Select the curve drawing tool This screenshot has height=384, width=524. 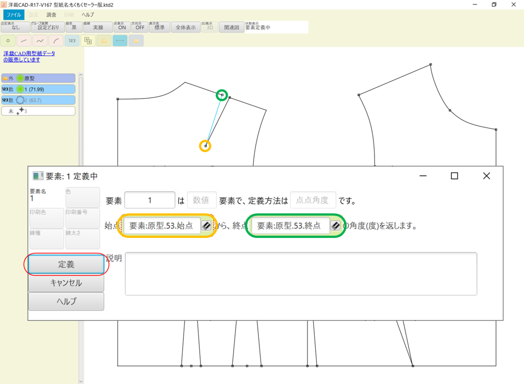39,41
